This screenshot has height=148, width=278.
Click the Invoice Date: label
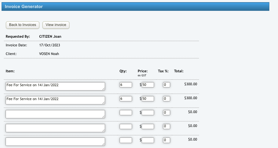click(16, 45)
